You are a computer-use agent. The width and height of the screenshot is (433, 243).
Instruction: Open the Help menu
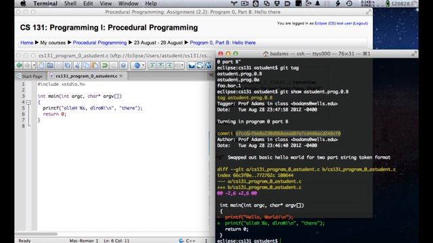[x=151, y=3]
